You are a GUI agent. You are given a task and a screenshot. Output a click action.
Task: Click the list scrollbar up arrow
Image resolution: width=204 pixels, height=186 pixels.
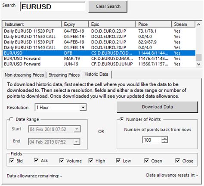click(198, 25)
